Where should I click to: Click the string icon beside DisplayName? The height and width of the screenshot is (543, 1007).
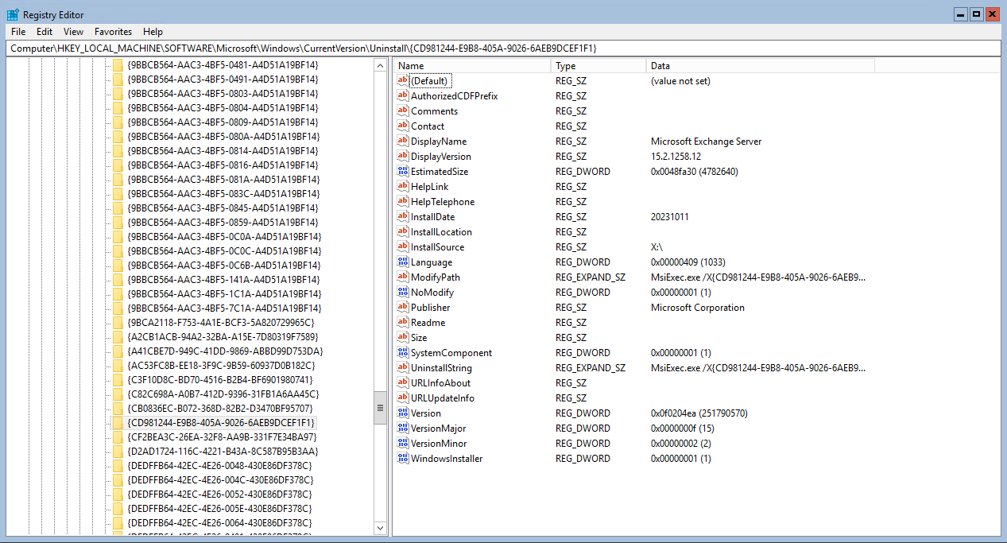click(x=403, y=141)
